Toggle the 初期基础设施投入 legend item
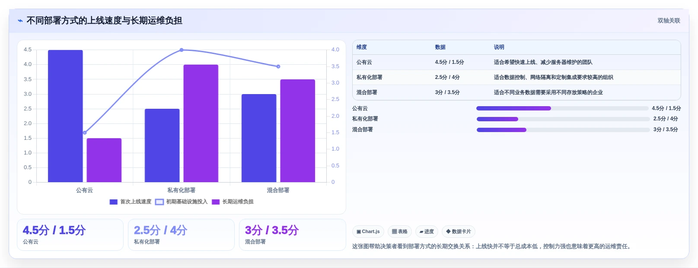The image size is (698, 268). point(182,202)
